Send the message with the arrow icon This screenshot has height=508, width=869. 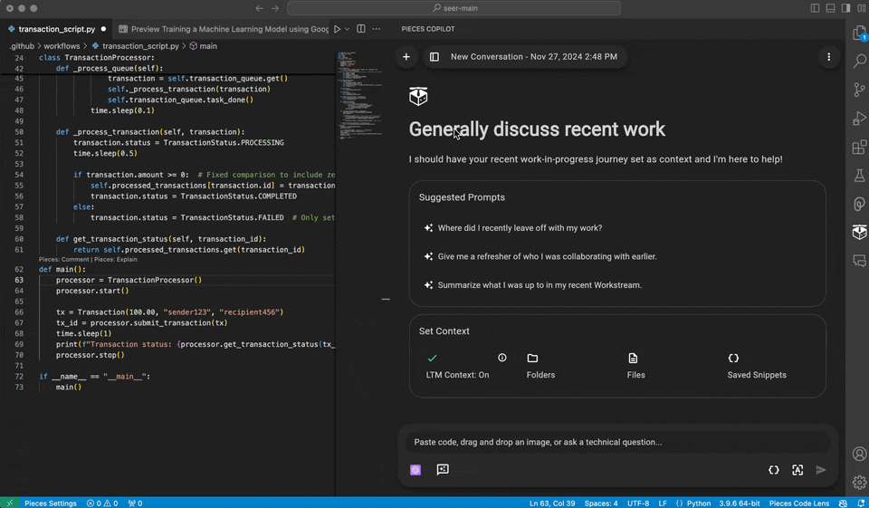821,470
